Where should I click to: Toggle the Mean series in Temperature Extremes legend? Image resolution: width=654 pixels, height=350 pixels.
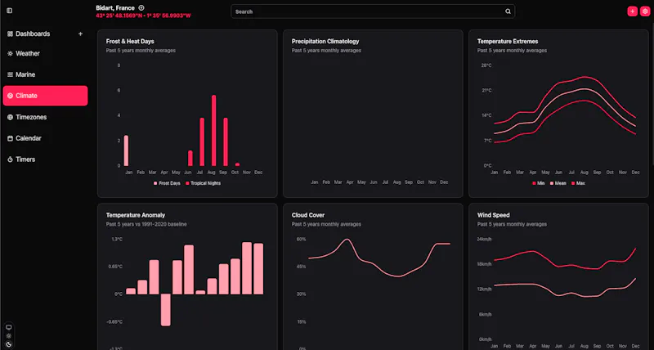(x=558, y=183)
